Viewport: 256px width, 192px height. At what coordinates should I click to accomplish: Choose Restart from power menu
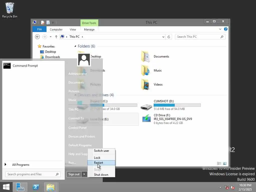[x=101, y=162]
